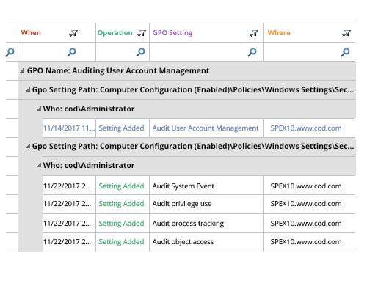Viewport: 367px width, 286px height.
Task: Open the filter for the Operation column
Action: [x=142, y=33]
